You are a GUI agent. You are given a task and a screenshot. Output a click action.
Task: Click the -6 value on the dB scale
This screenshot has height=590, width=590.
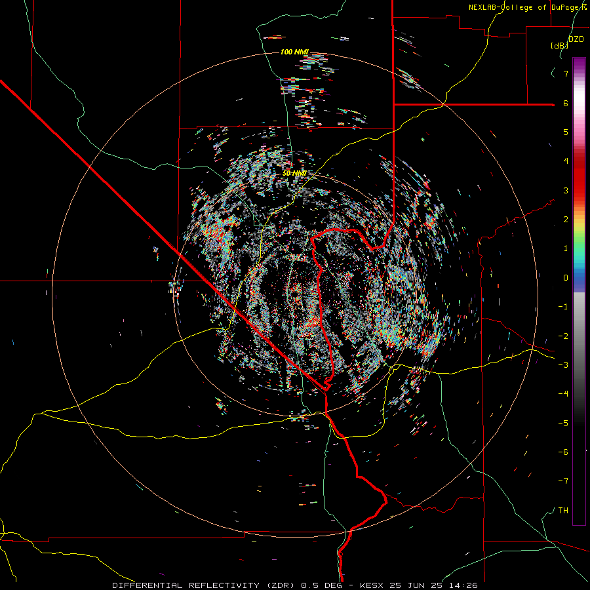point(563,452)
